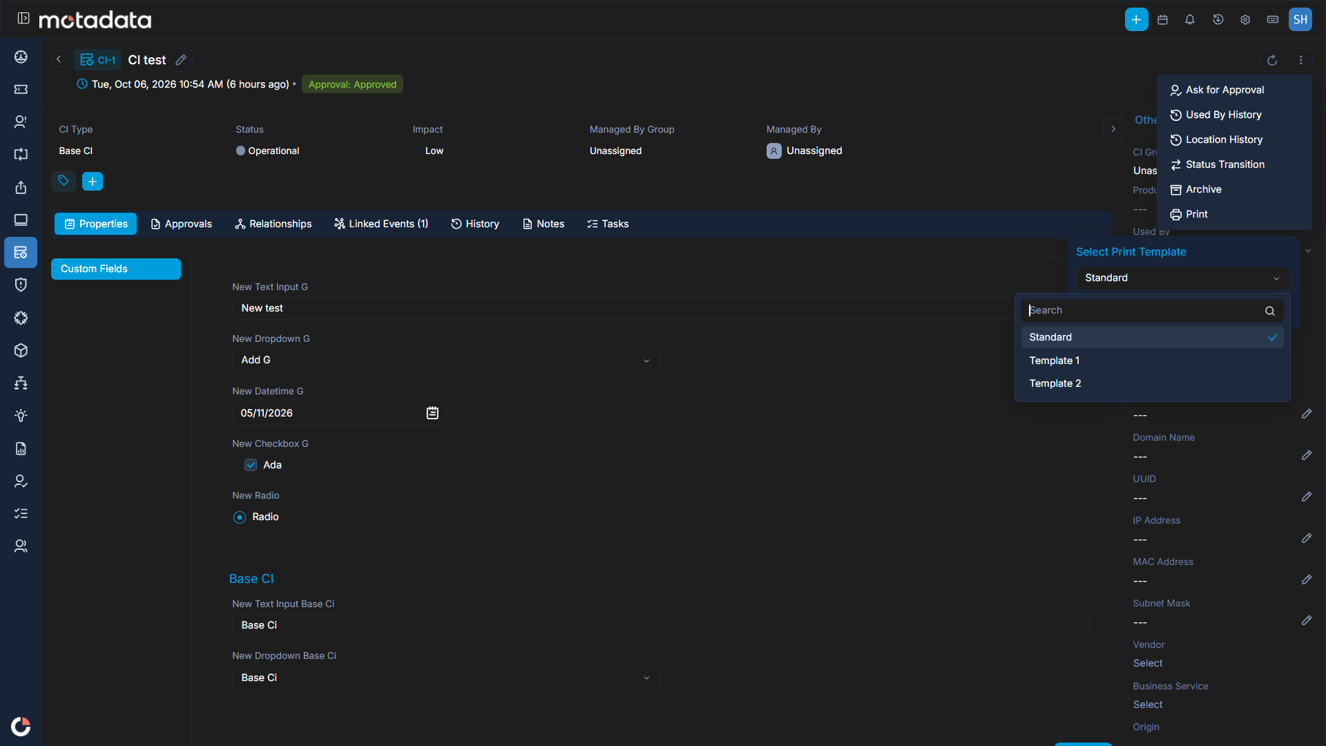The image size is (1326, 746).
Task: Edit the Domain Name field pencil
Action: [1307, 455]
